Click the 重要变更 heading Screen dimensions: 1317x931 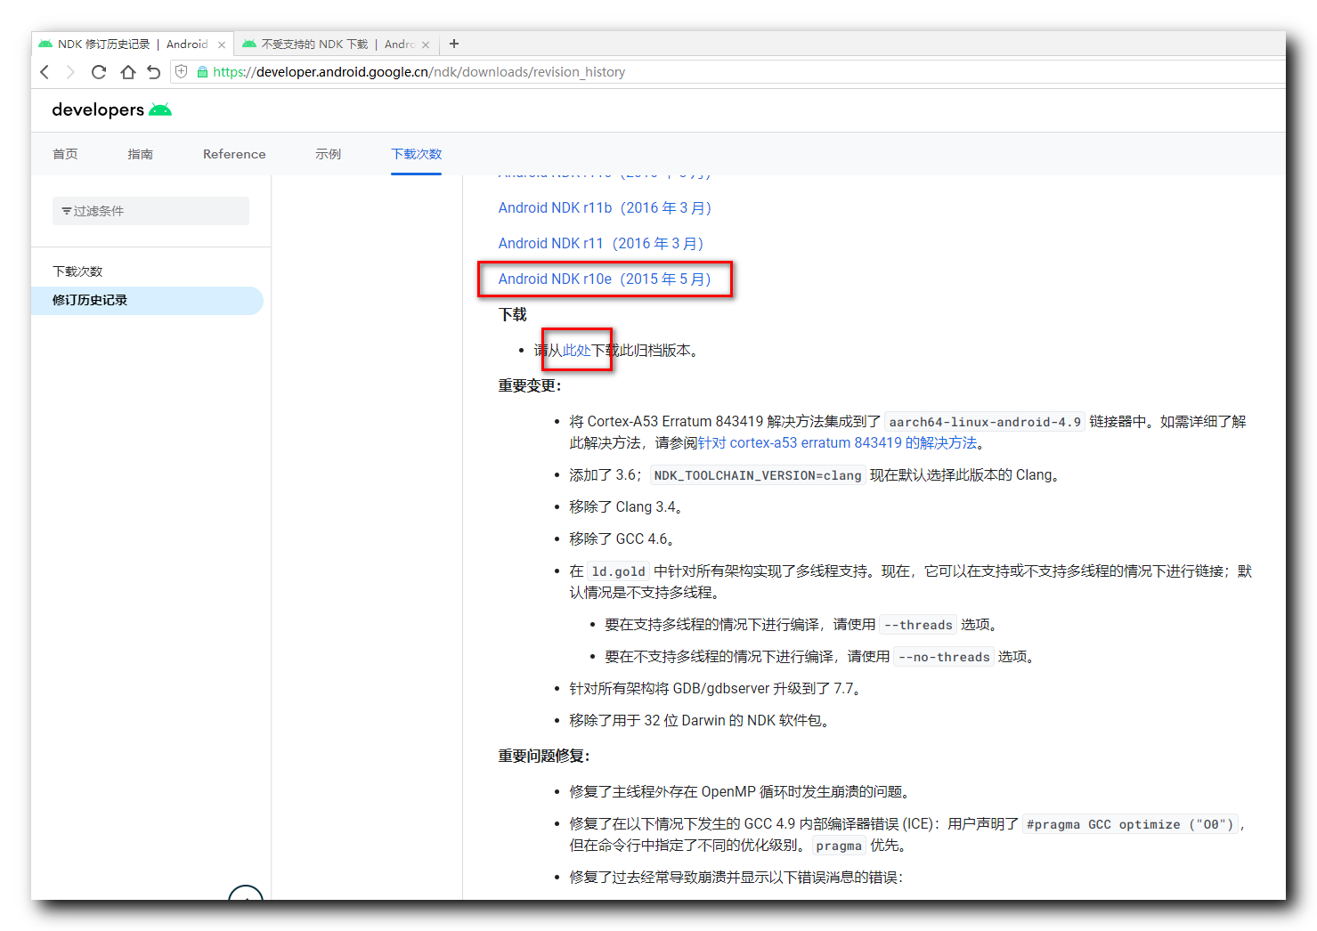(x=530, y=385)
